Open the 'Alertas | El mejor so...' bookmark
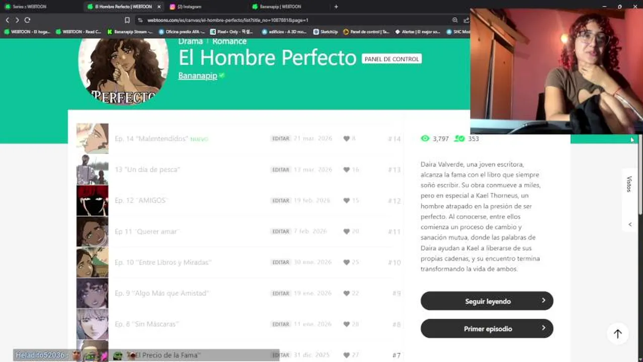Screen dimensions: 643x362 click(x=418, y=31)
